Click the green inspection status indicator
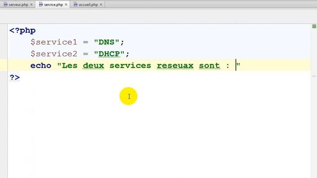The image size is (317, 178). (x=314, y=26)
